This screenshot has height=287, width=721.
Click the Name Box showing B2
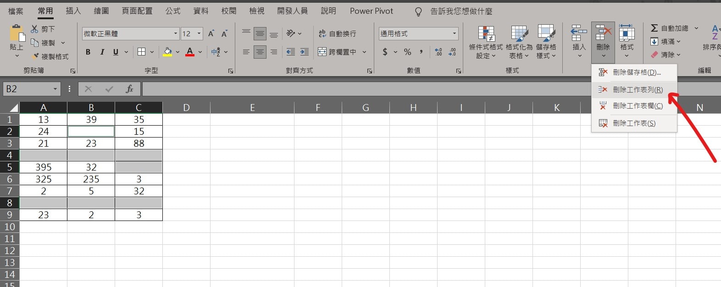[28, 89]
